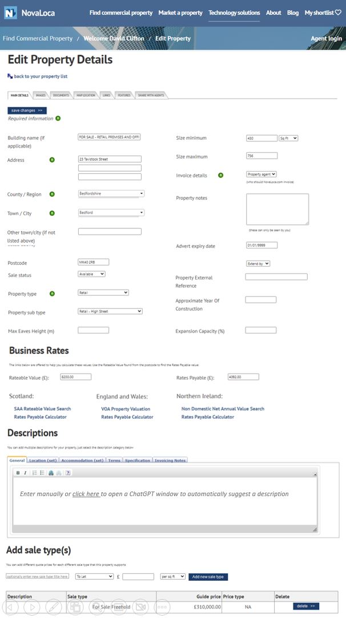Switch to the Images tab
The image size is (346, 618).
[x=40, y=95]
